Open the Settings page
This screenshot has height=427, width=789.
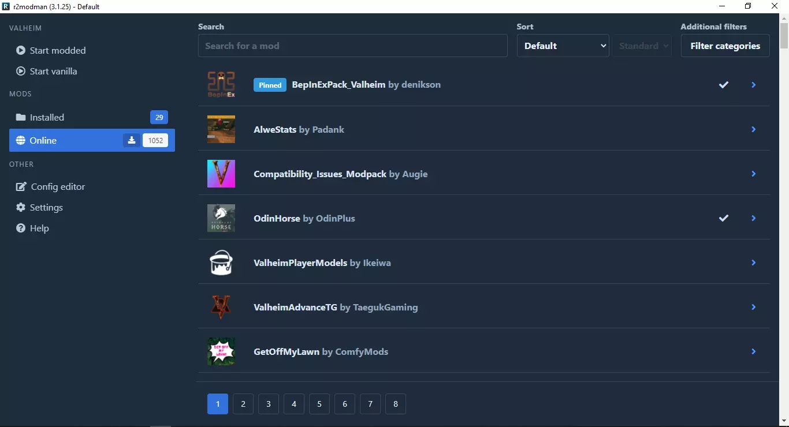92,207
